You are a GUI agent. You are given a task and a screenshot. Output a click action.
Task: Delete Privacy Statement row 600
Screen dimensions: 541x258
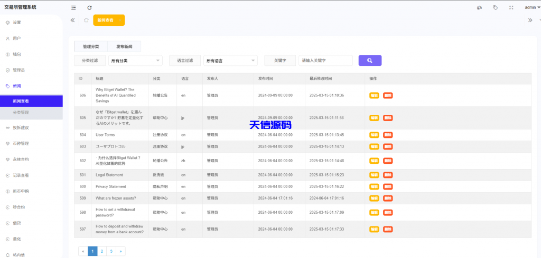coord(388,186)
